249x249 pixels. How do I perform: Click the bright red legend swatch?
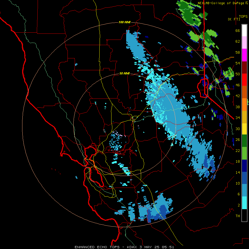(x=244, y=80)
